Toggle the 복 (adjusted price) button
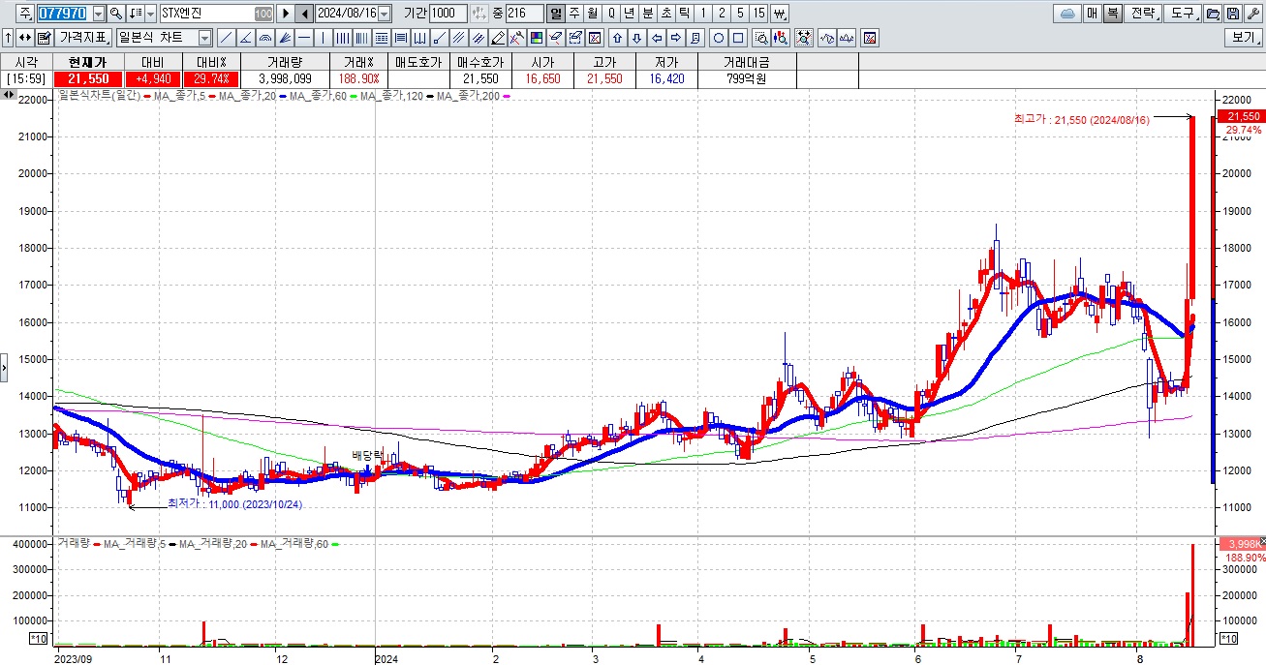 coord(1113,14)
